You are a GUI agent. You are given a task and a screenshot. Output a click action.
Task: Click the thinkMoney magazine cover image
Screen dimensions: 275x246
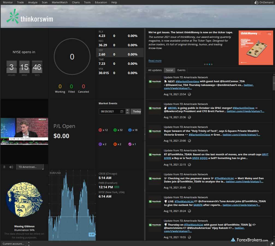[256, 48]
